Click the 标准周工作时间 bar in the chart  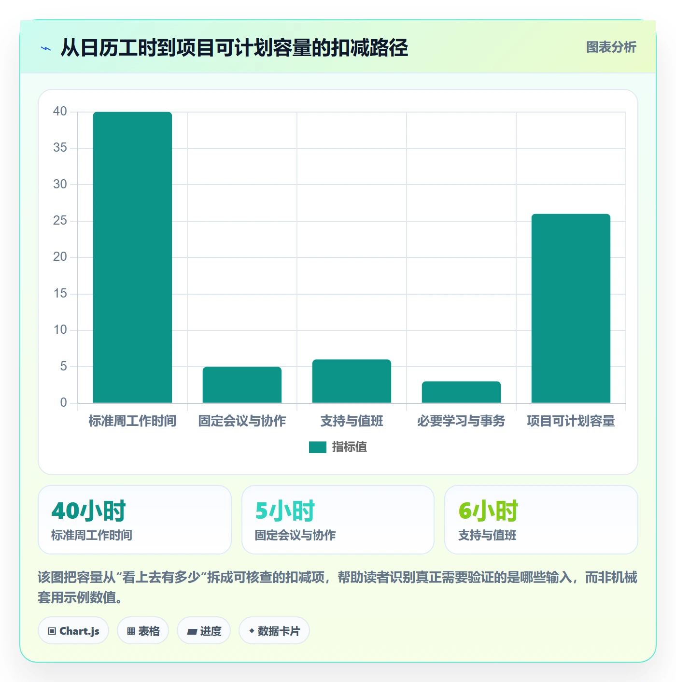coord(132,257)
